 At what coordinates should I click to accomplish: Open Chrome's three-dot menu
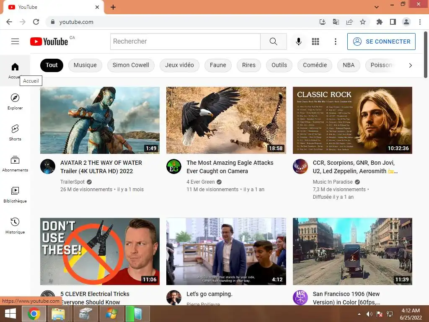(x=420, y=22)
